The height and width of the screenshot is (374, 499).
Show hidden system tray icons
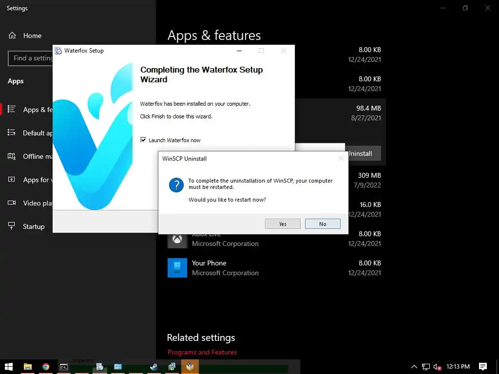tap(414, 367)
